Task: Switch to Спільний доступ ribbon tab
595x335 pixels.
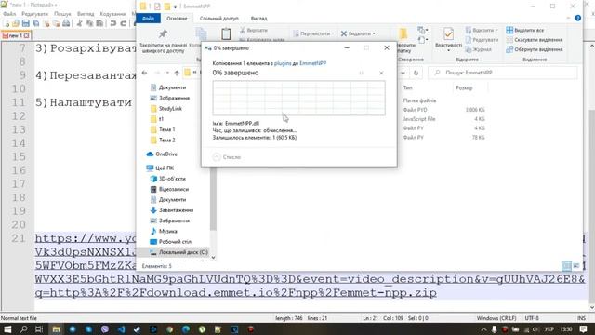Action: click(219, 19)
